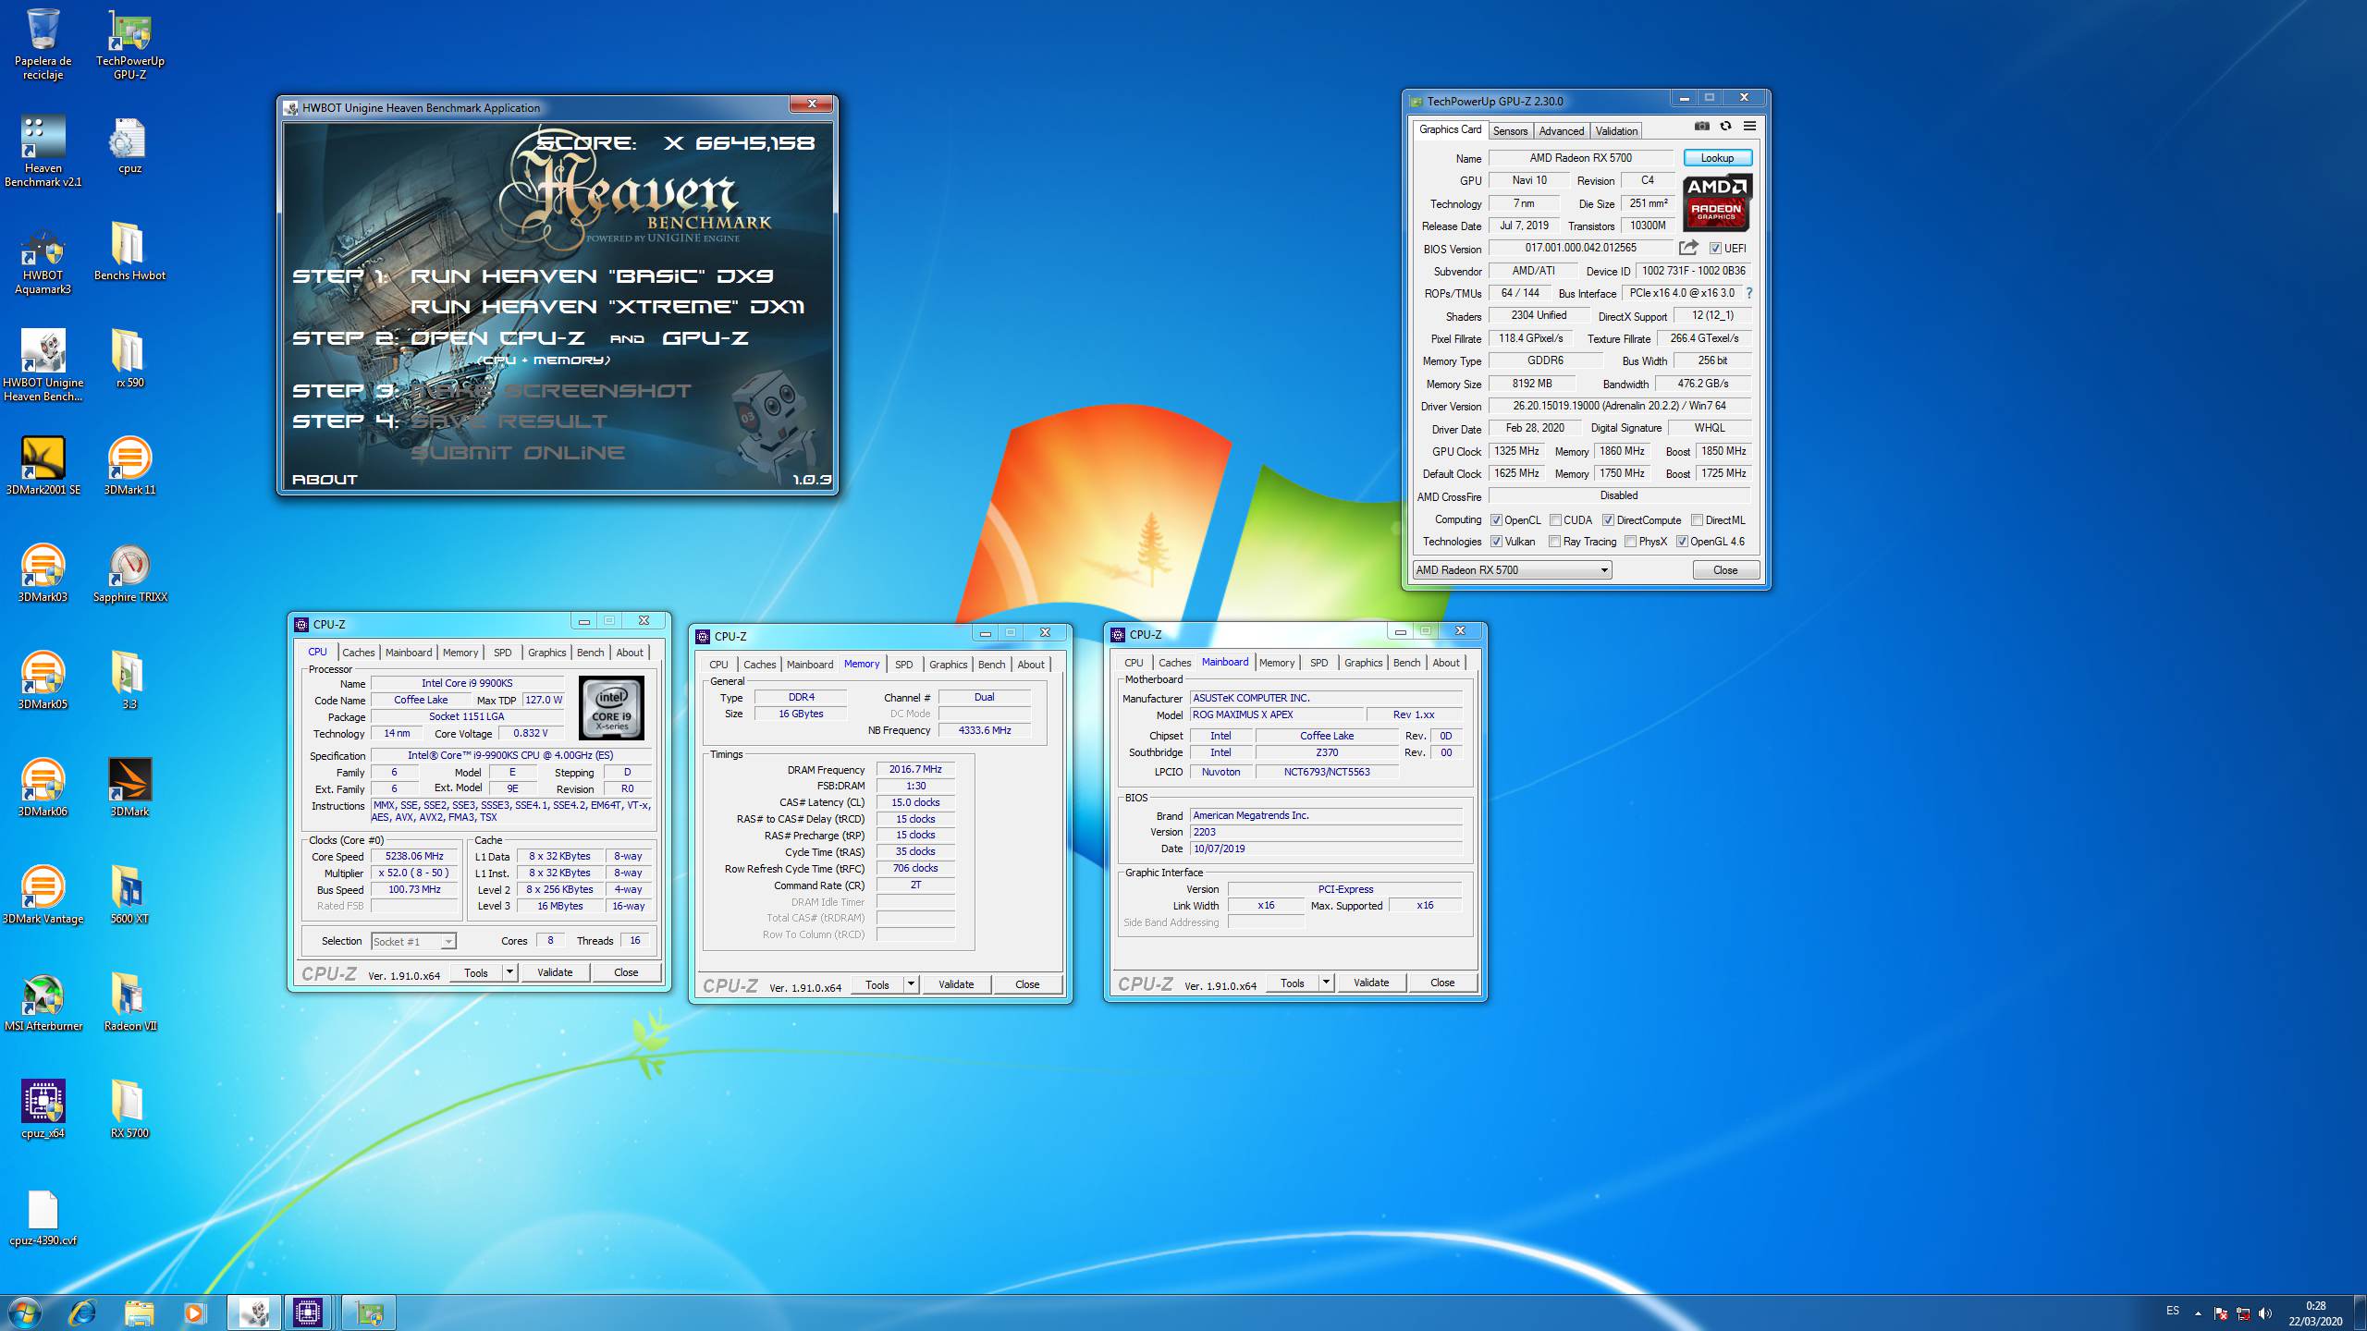Image resolution: width=2367 pixels, height=1331 pixels.
Task: Toggle the DirectML checkbox
Action: click(x=1697, y=520)
